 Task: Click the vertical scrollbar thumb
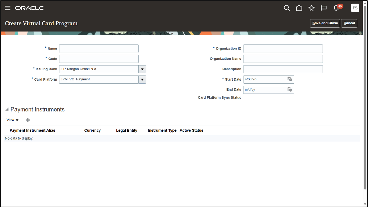point(365,97)
